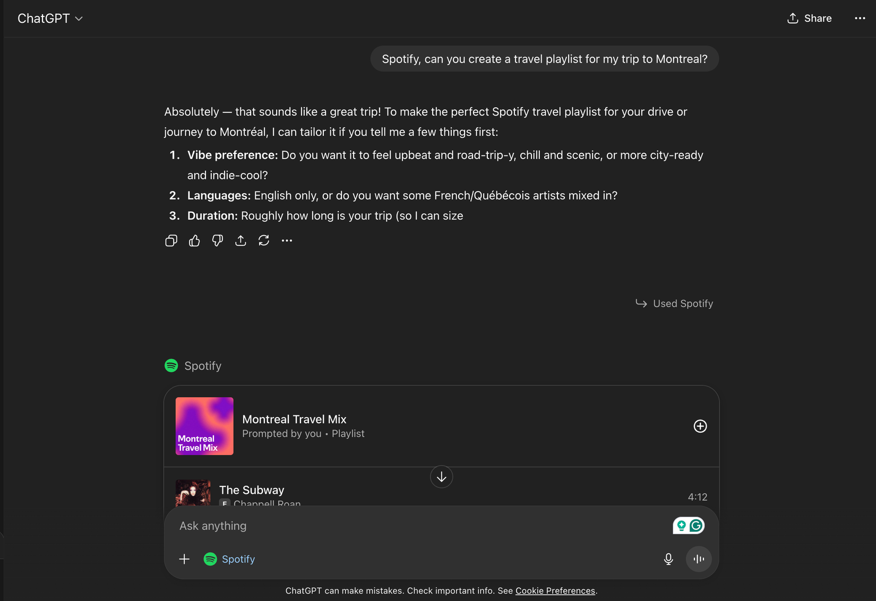Start dictation with the microphone icon

pyautogui.click(x=668, y=559)
